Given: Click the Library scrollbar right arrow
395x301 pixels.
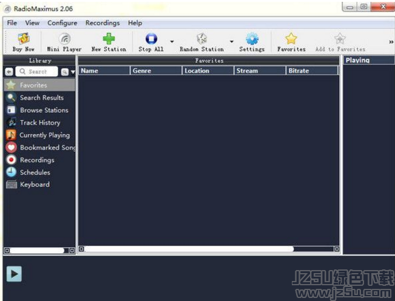Looking at the screenshot, I should pyautogui.click(x=72, y=251).
